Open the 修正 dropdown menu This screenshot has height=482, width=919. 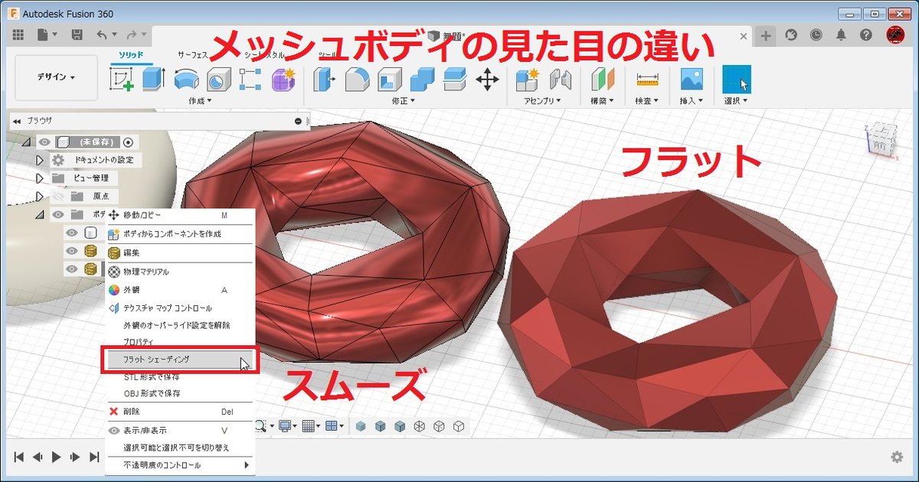[x=402, y=101]
